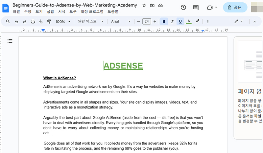Open the 서식 menu
The height and width of the screenshot is (153, 263).
[x=61, y=11]
